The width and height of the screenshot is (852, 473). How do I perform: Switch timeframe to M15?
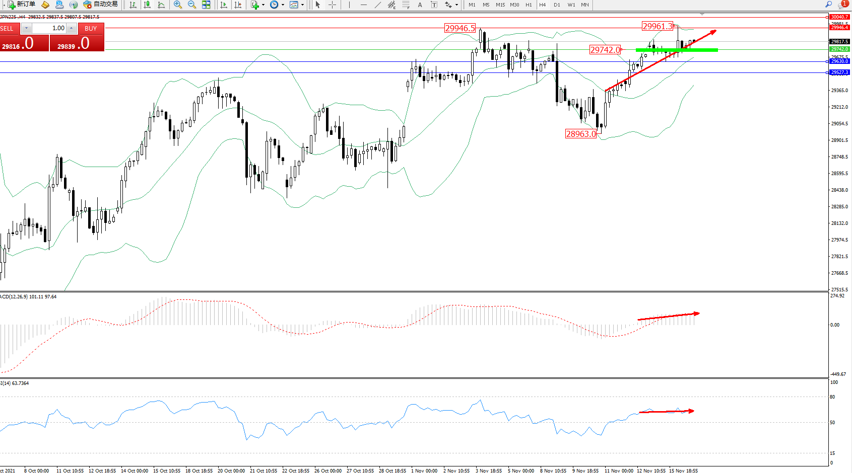tap(500, 5)
